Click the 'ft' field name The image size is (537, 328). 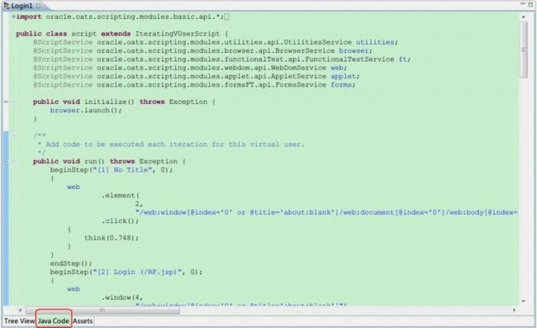pyautogui.click(x=403, y=59)
